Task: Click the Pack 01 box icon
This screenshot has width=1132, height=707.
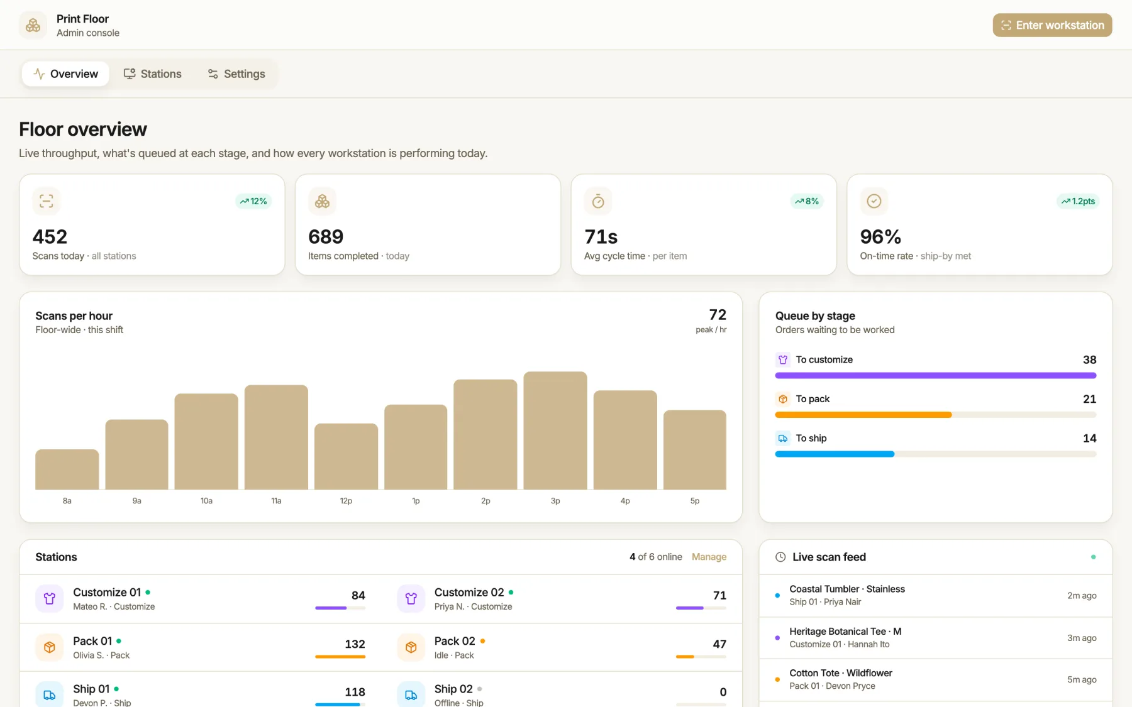Action: coord(50,647)
